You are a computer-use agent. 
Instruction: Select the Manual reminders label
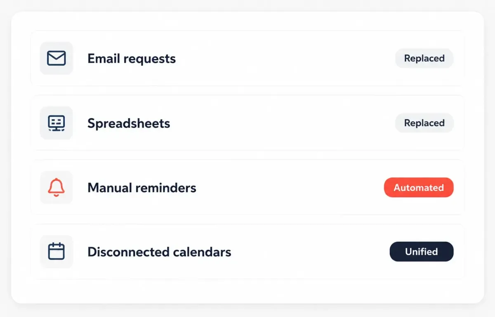[x=142, y=188]
